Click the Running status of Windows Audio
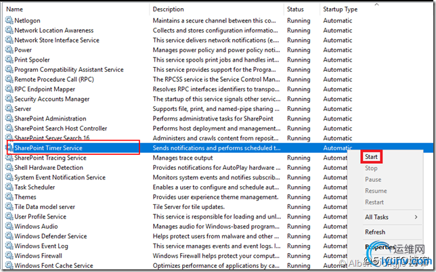 (x=299, y=227)
